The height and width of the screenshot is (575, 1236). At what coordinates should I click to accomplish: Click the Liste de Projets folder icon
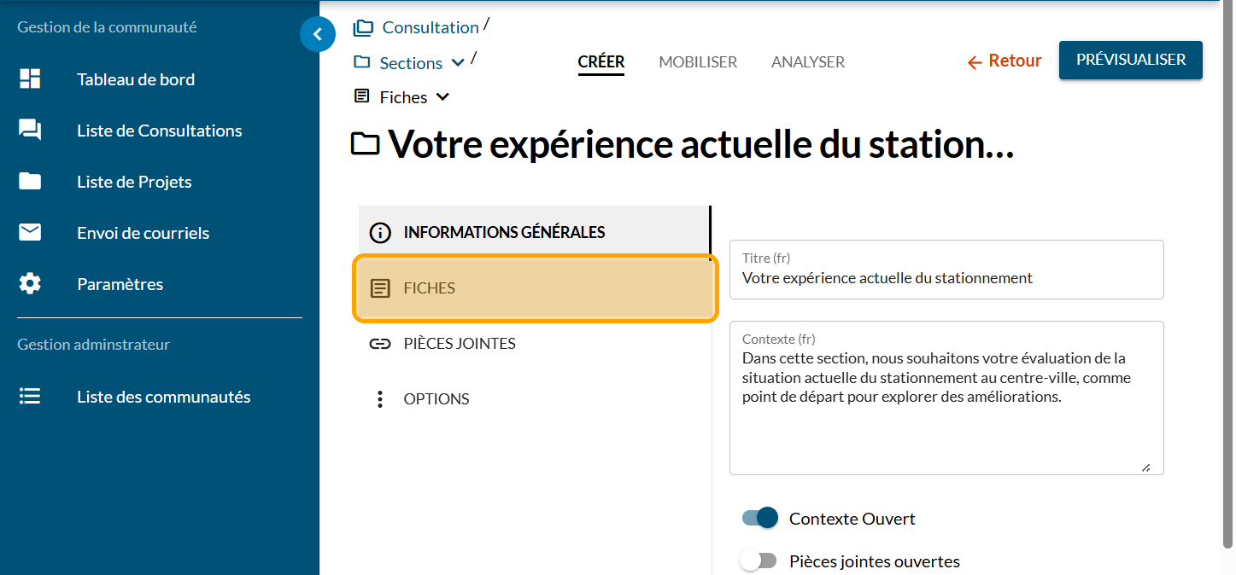tap(30, 182)
